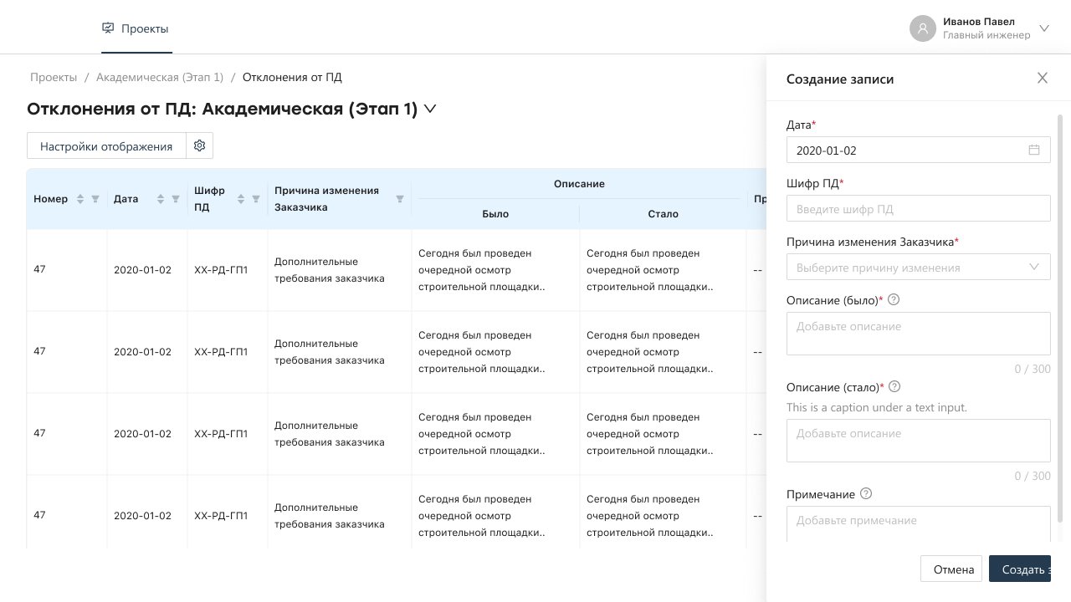Close the Создание записи panel
The image size is (1071, 602).
[x=1042, y=79]
